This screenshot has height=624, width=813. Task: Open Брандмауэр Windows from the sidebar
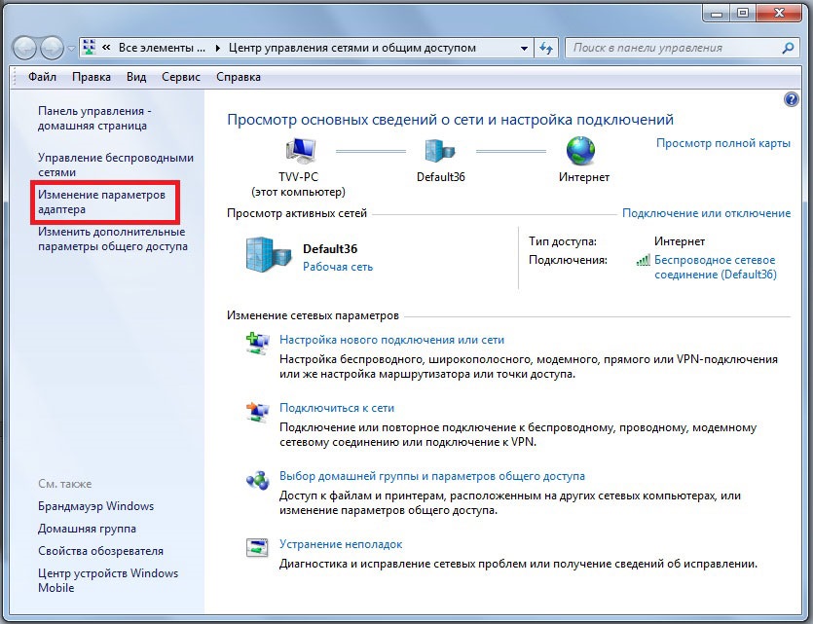pos(95,506)
